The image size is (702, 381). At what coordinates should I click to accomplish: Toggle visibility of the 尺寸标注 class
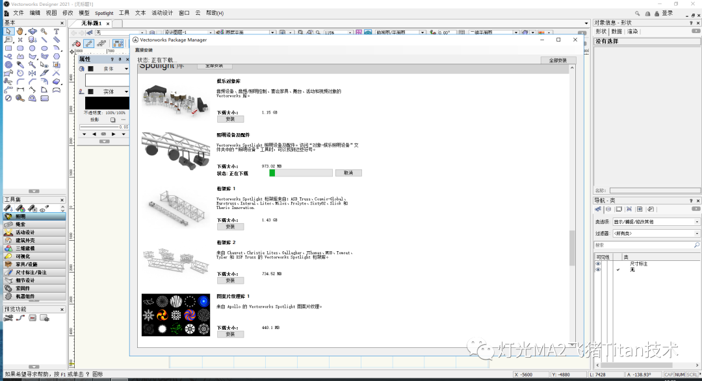pyautogui.click(x=598, y=264)
